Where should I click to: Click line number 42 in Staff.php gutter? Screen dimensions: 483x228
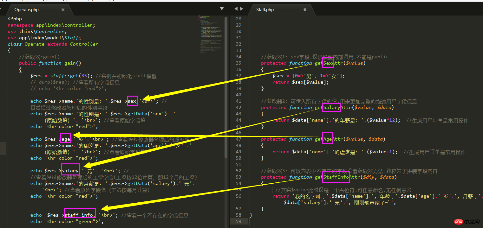point(238,107)
